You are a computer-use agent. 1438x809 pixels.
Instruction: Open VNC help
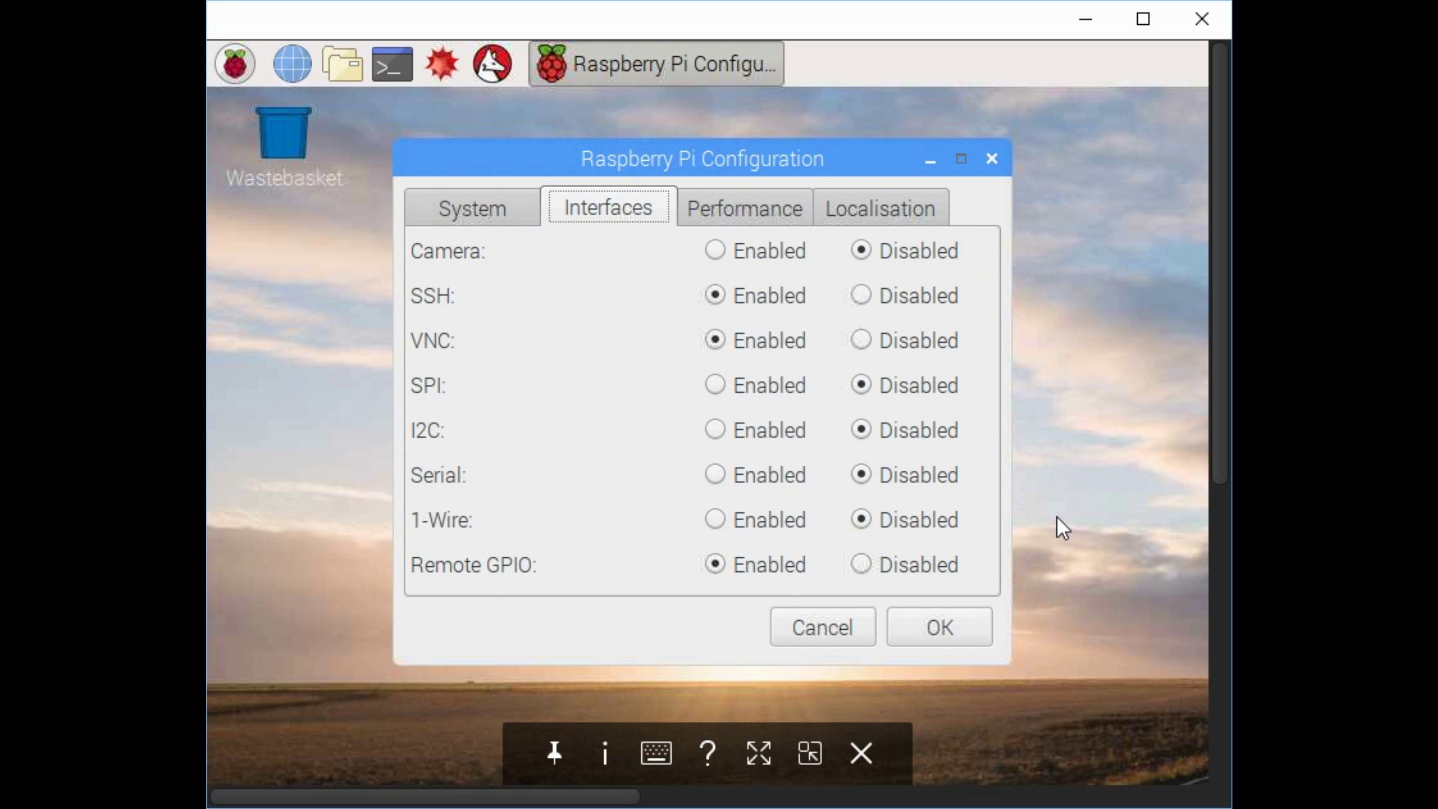click(707, 753)
